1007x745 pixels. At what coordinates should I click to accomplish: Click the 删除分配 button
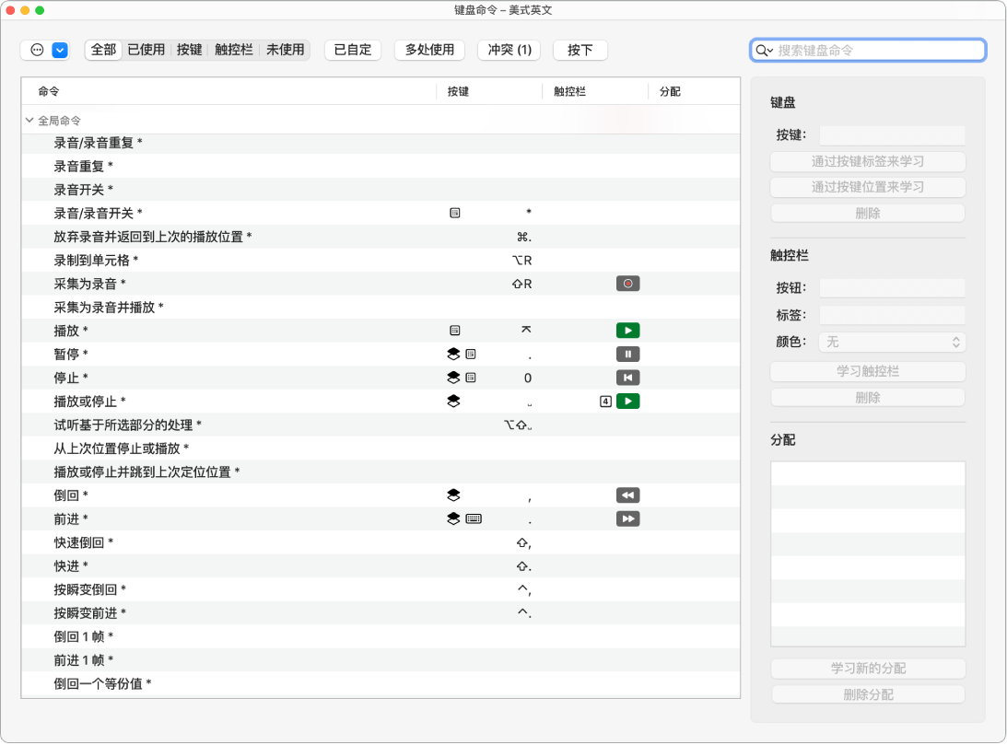(867, 693)
